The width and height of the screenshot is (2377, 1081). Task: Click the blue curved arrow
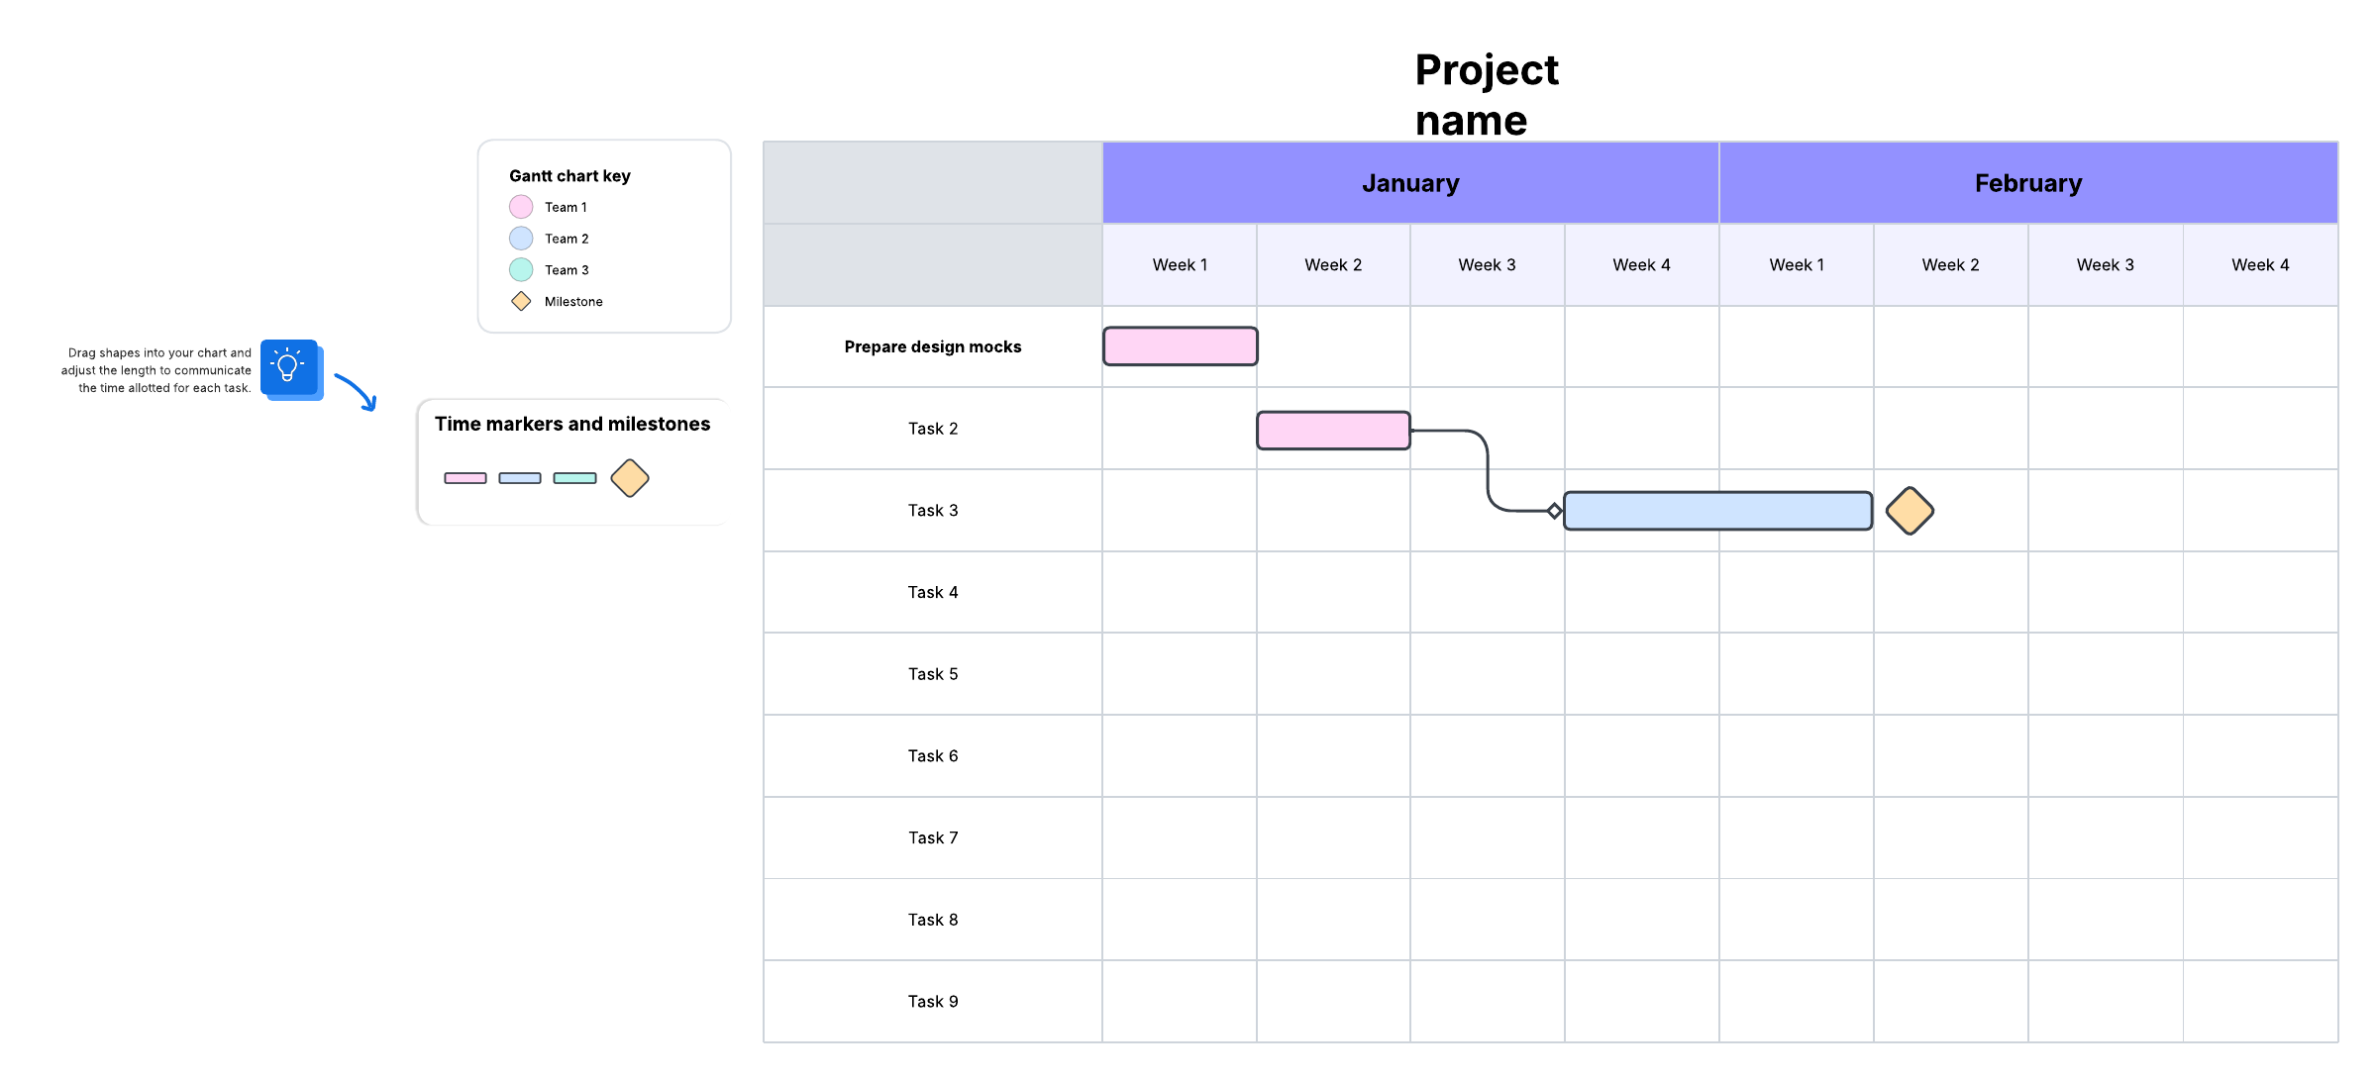[x=356, y=391]
